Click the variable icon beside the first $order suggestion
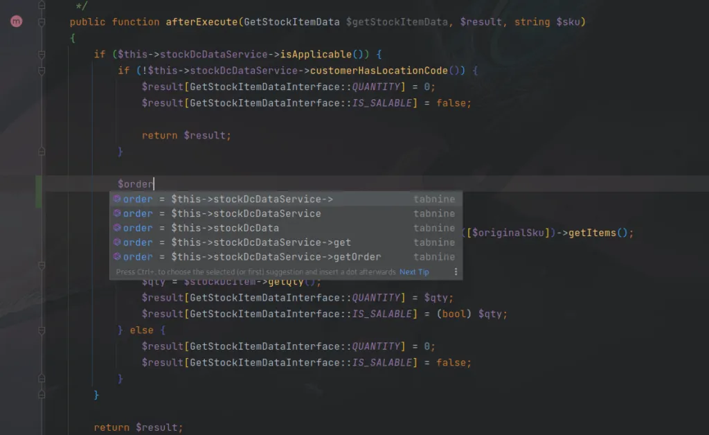709x435 pixels. coord(118,199)
